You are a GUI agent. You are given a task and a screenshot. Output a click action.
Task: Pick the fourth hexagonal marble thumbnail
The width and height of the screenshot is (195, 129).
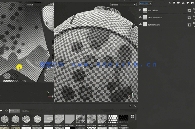click(37, 119)
